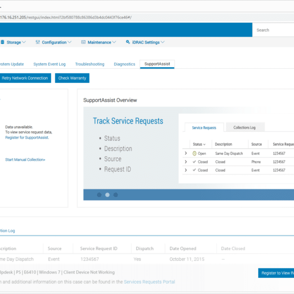Open Service Requests tab in overview image
Image resolution: width=294 pixels, height=294 pixels.
(x=204, y=128)
